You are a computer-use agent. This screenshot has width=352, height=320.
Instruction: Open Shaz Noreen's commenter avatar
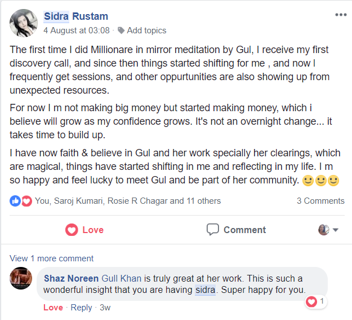(21, 278)
